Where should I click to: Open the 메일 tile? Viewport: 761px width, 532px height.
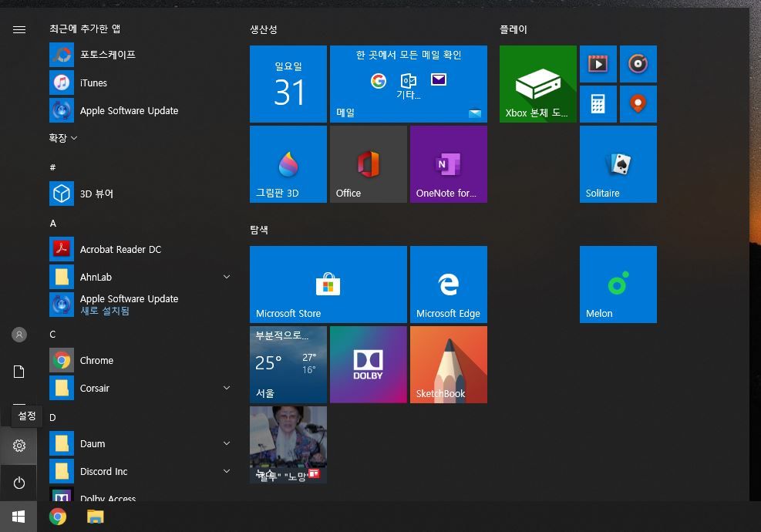[x=409, y=84]
